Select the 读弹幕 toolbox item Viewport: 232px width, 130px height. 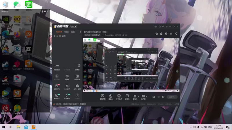77,70
